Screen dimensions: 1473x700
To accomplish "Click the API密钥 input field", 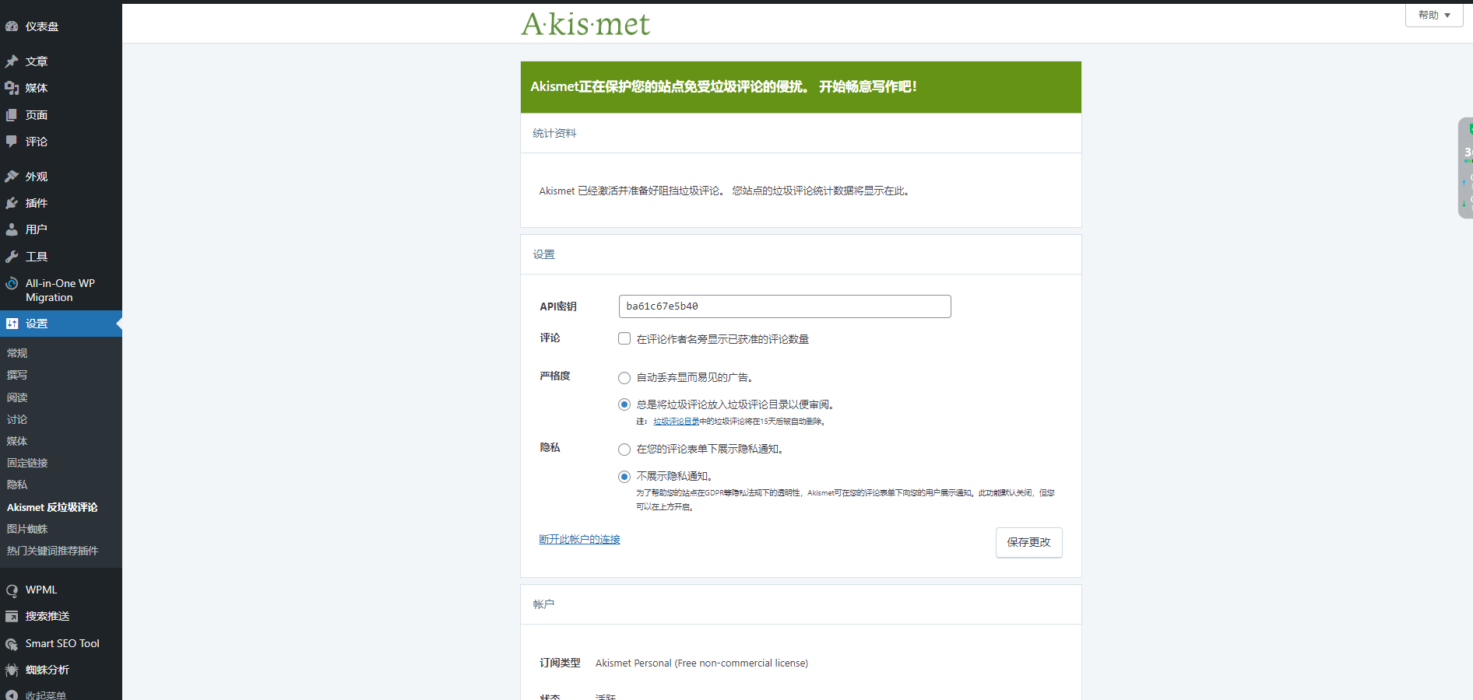I will [785, 306].
